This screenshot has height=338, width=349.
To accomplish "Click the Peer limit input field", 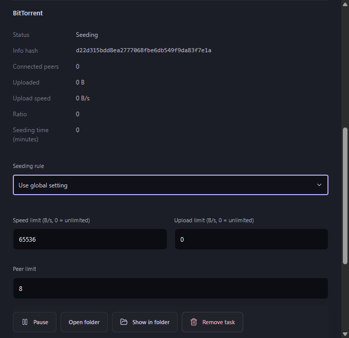I will pyautogui.click(x=170, y=288).
